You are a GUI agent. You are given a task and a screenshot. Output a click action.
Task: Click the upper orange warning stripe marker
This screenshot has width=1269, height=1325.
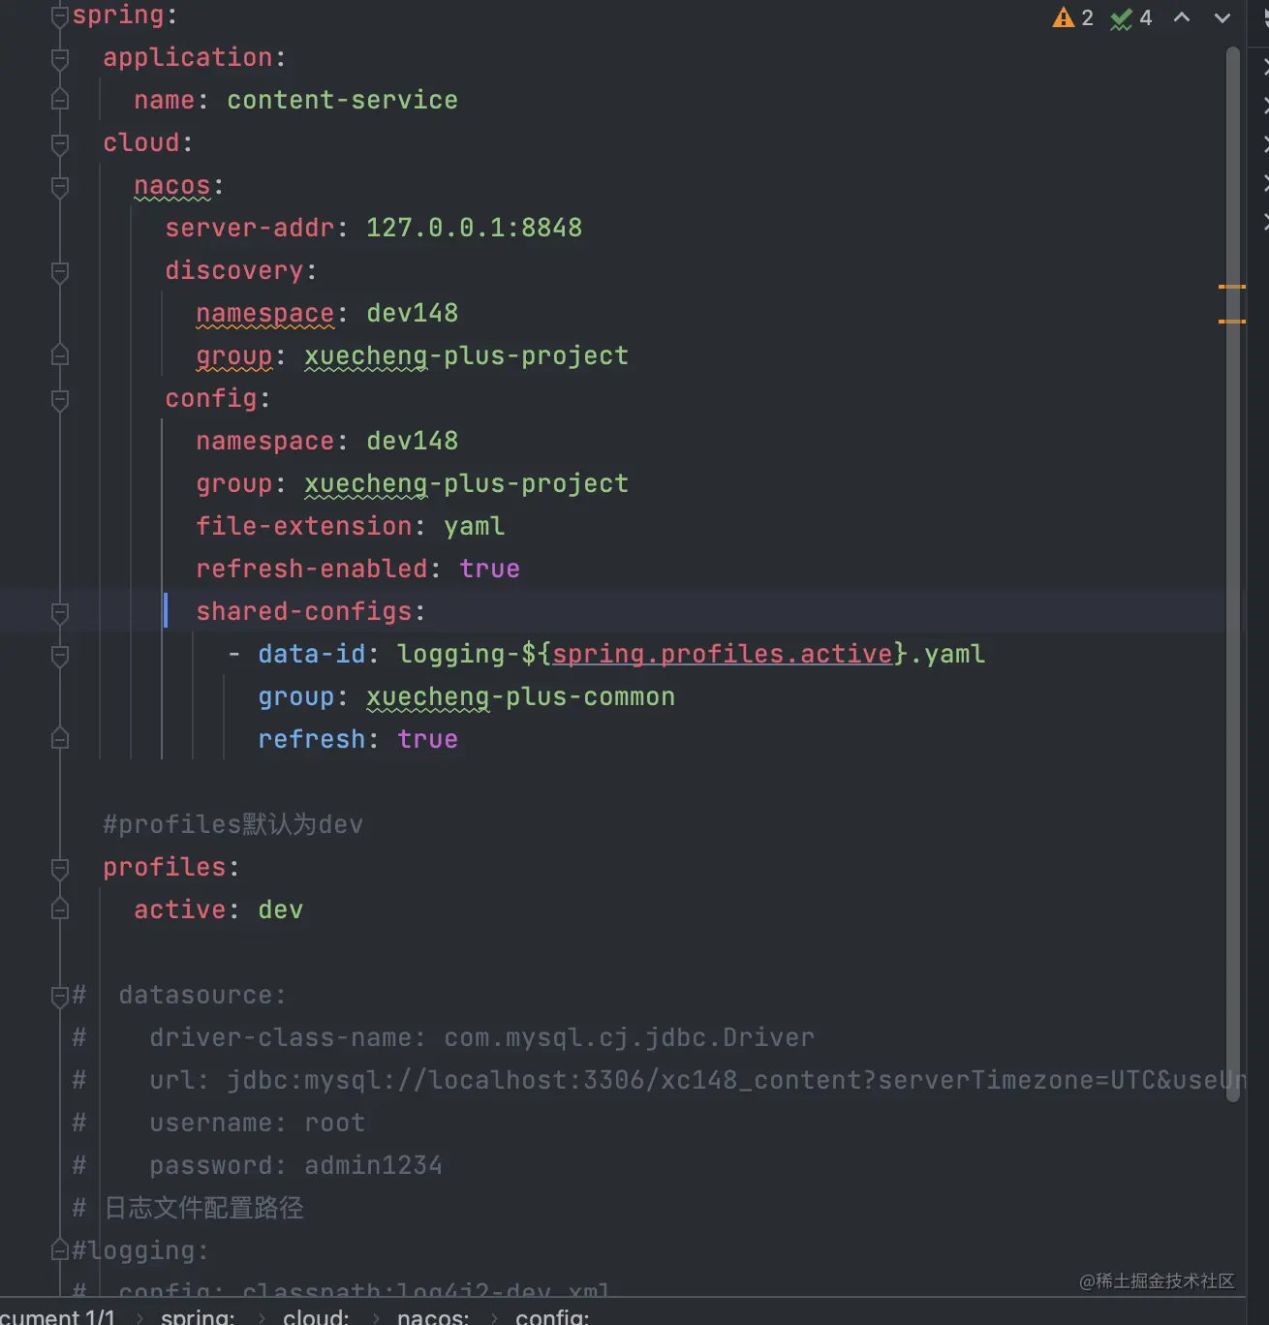(1231, 287)
